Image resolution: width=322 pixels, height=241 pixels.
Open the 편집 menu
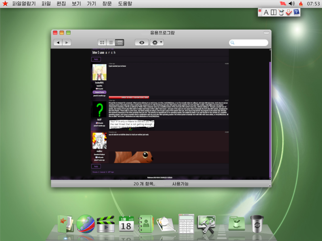[x=61, y=4]
